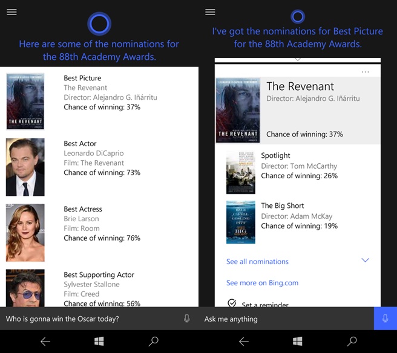Viewport: 397px width, 353px height.
Task: Tap 'Chance of winning: 76%' text
Action: click(102, 238)
